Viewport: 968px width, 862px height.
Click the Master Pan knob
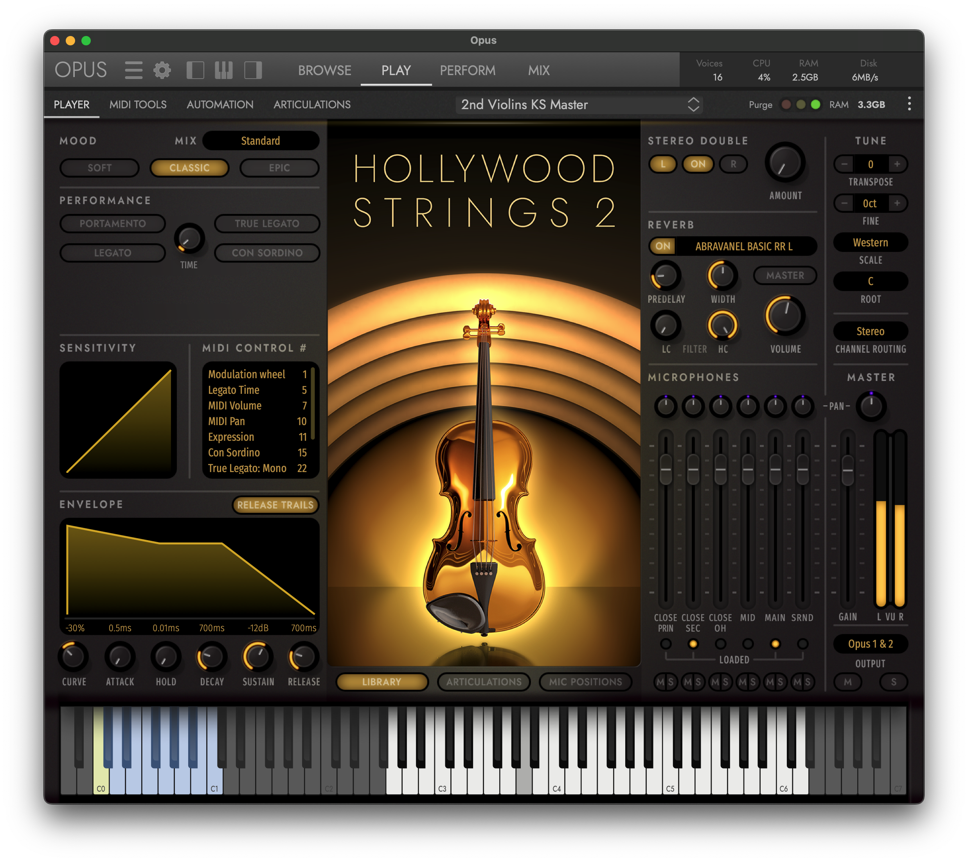coord(871,406)
